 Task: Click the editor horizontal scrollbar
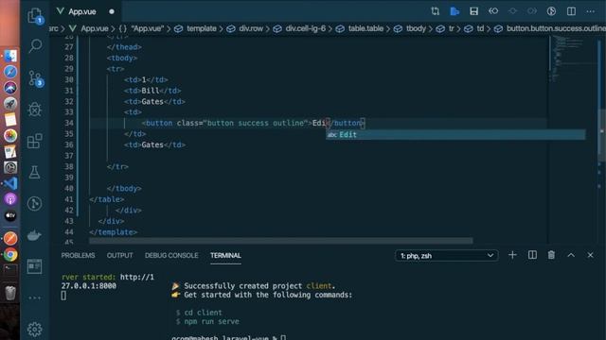280,241
